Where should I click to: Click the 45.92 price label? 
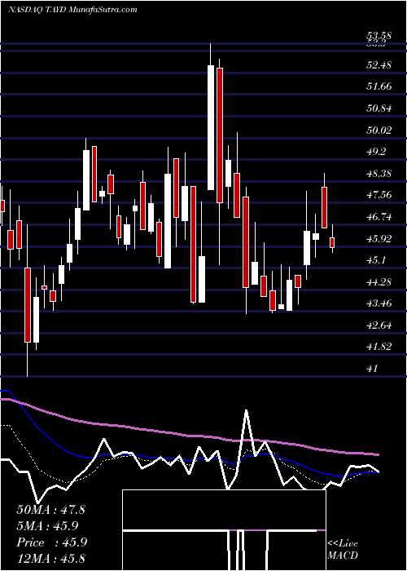379,239
